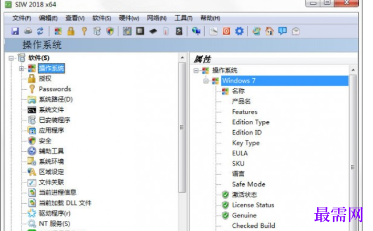Select Passwords in the left tree
The image size is (373, 231).
click(55, 89)
